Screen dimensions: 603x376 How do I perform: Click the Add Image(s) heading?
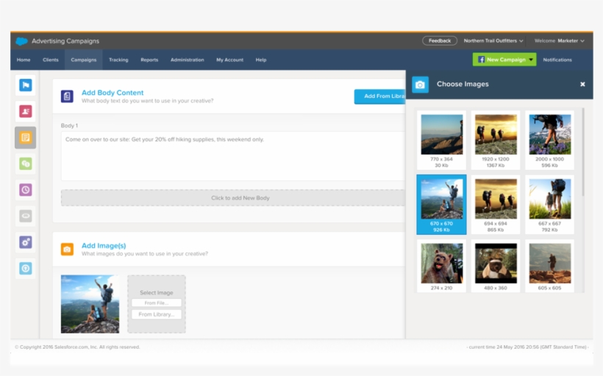pos(104,246)
